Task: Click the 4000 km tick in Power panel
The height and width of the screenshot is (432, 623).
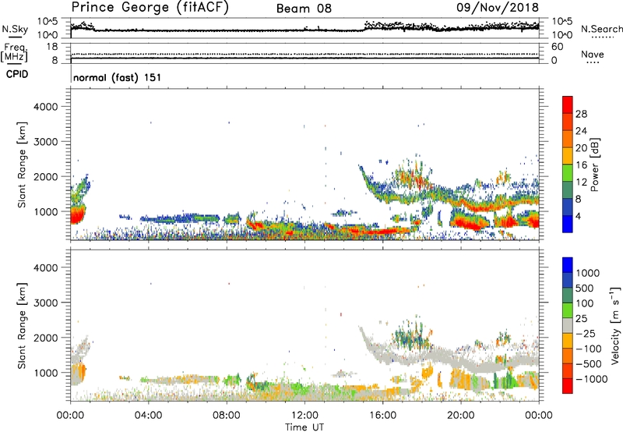Action: (46, 107)
